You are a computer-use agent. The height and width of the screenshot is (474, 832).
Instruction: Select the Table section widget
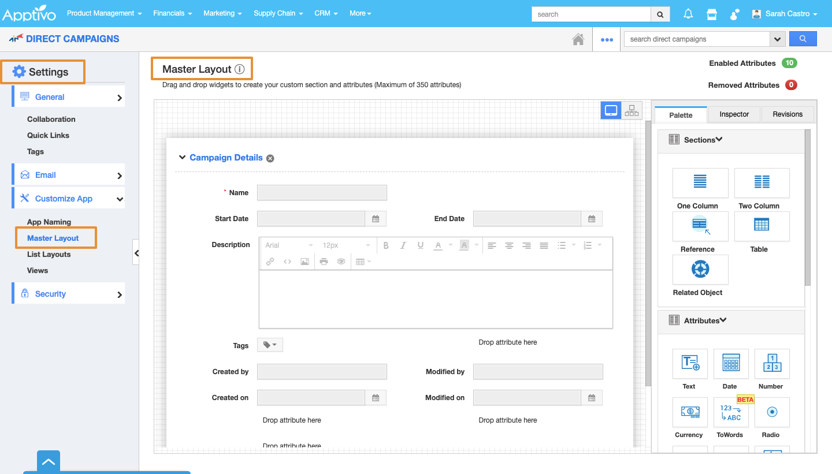click(x=762, y=226)
